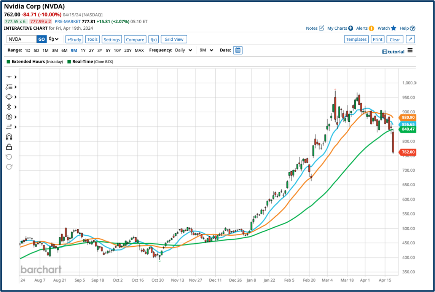
Task: Toggle the chart lock icon
Action: [x=9, y=146]
